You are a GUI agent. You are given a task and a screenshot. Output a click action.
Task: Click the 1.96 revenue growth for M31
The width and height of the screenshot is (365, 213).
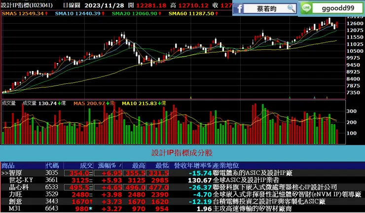click(x=204, y=209)
